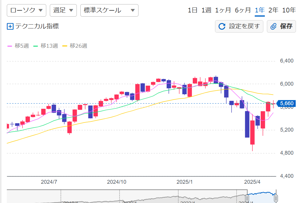The image size is (301, 203).
Task: Click the yellow 移26週 legend swatch
Action: click(65, 46)
